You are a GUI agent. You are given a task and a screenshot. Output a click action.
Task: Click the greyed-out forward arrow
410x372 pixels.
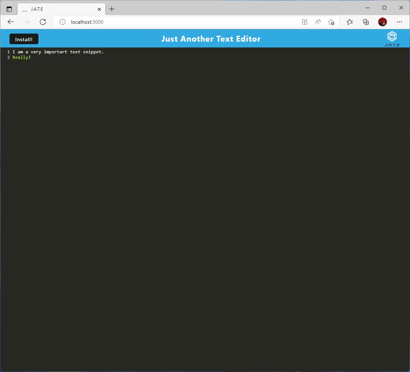pos(26,22)
